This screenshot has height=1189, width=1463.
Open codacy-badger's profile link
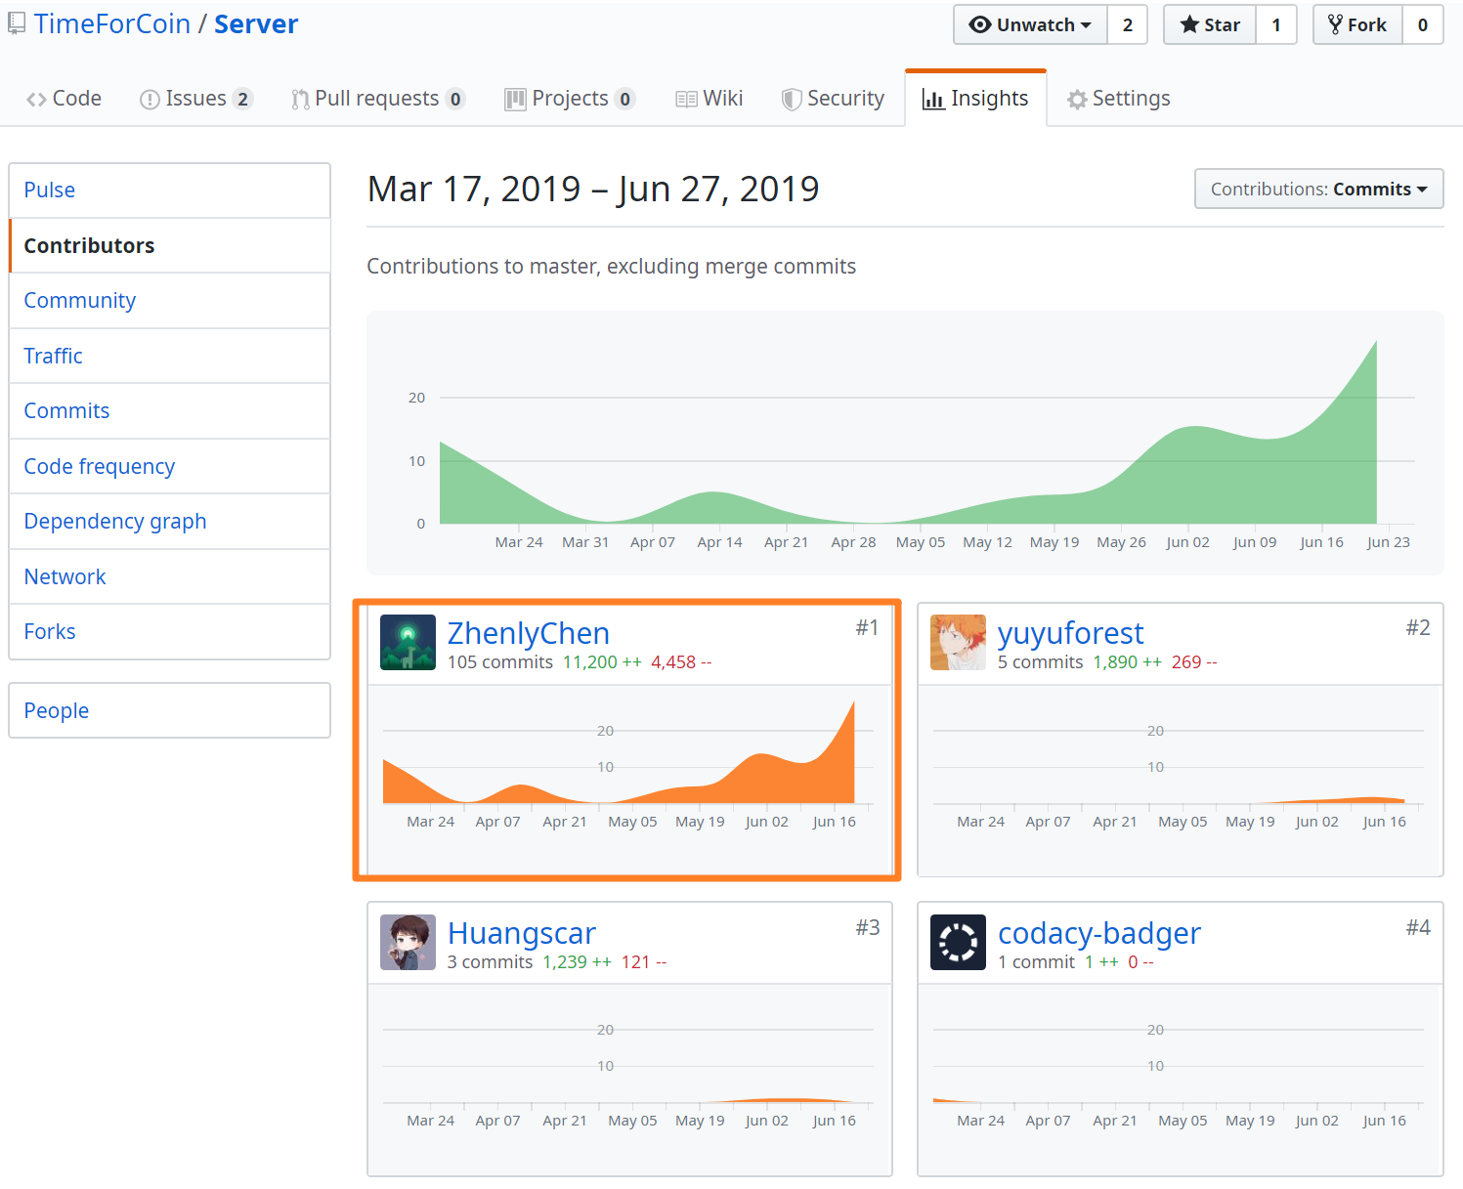[x=1099, y=933]
